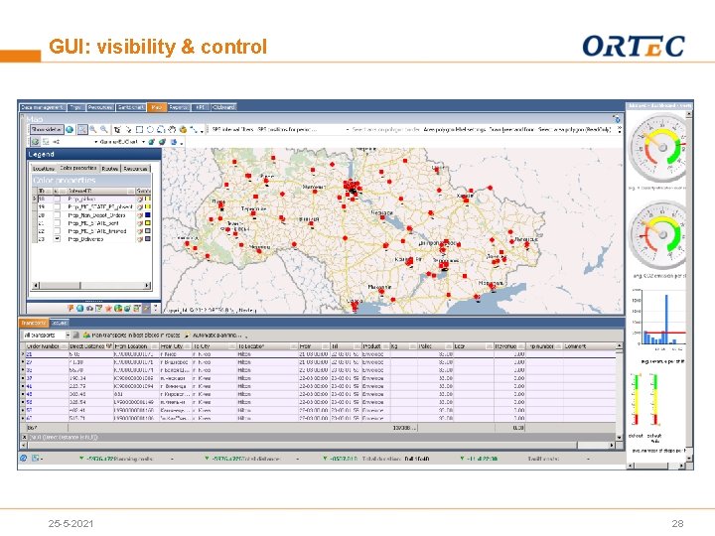Image resolution: width=715 pixels, height=536 pixels.
Task: Click color swatch for Prop_Deliveries row
Action: (148, 239)
